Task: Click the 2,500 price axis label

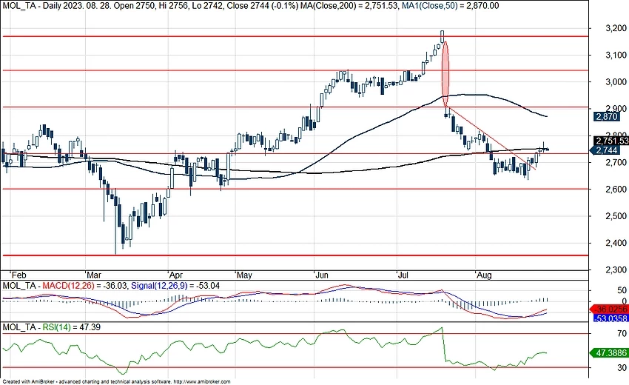Action: pos(616,216)
